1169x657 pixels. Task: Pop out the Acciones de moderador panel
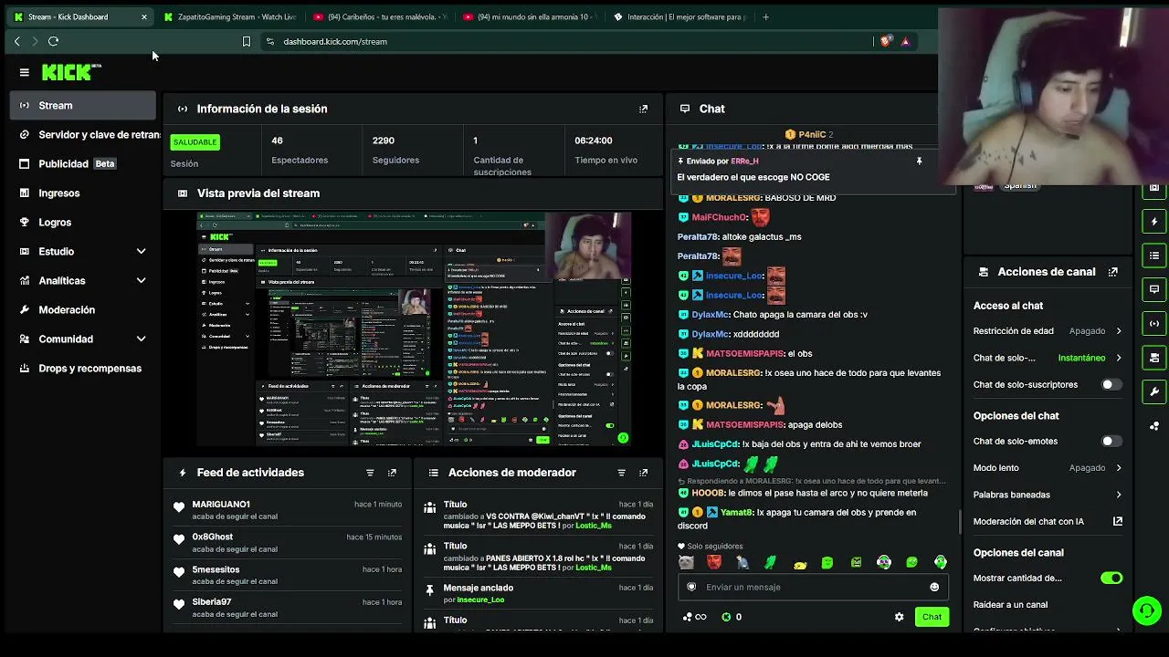(x=644, y=473)
